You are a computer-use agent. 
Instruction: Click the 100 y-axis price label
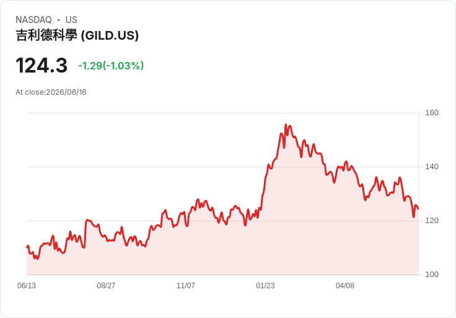(432, 275)
